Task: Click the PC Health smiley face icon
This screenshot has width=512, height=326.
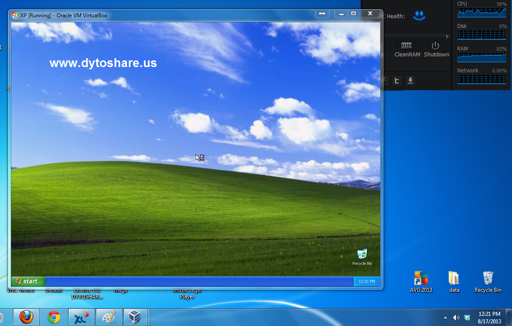Action: [419, 15]
